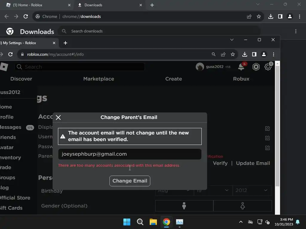
Task: Click Chrome icon in taskbar
Action: coord(166,222)
